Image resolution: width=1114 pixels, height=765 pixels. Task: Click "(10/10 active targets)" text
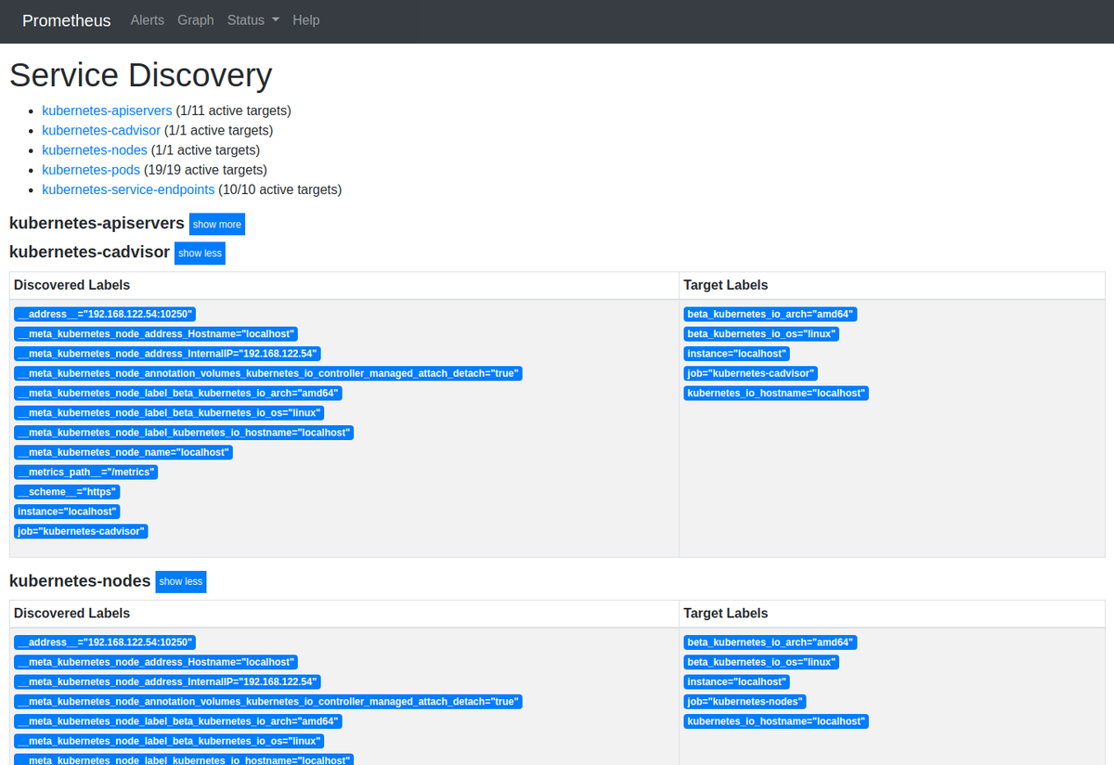(x=280, y=189)
